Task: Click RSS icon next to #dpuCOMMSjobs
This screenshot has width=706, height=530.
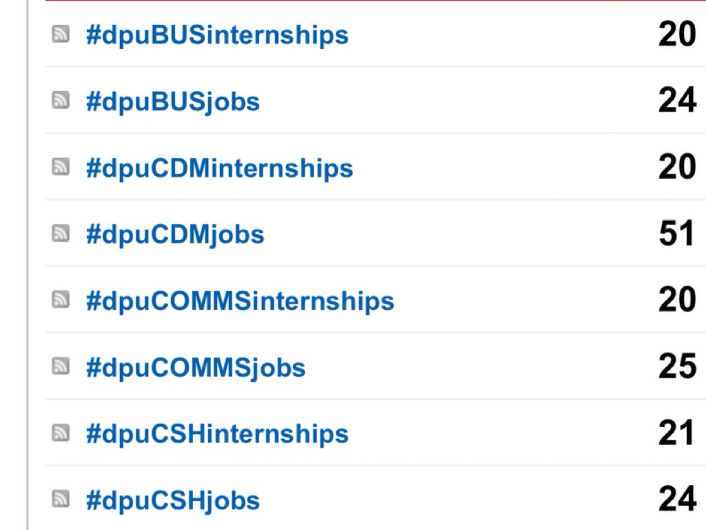Action: click(x=61, y=366)
